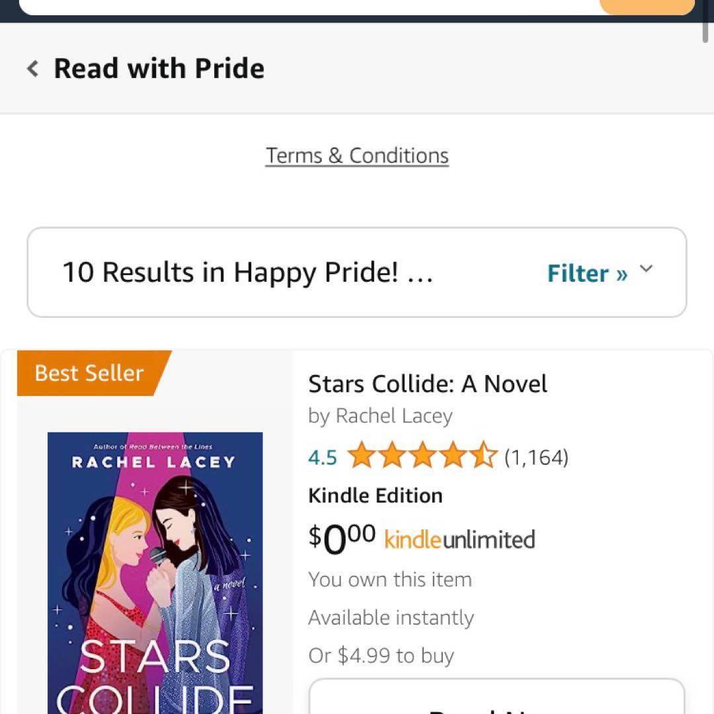Viewport: 714px width, 714px height.
Task: Click the star rating icons
Action: point(422,457)
